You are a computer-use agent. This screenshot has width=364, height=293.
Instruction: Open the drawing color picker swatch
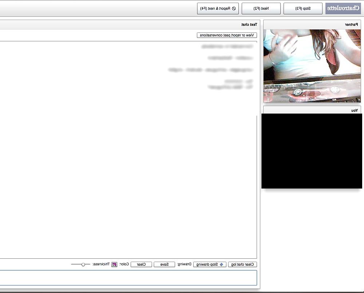114,265
